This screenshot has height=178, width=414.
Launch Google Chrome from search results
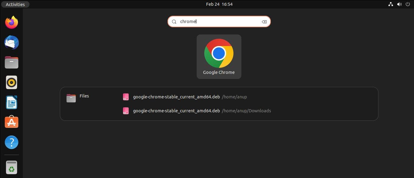tap(219, 57)
